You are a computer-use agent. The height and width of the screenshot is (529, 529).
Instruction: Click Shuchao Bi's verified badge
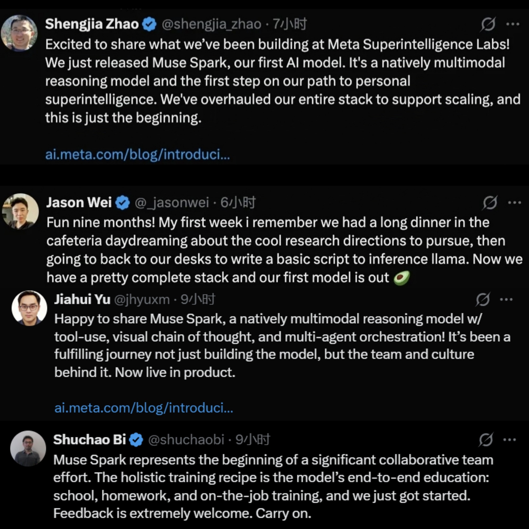[136, 439]
